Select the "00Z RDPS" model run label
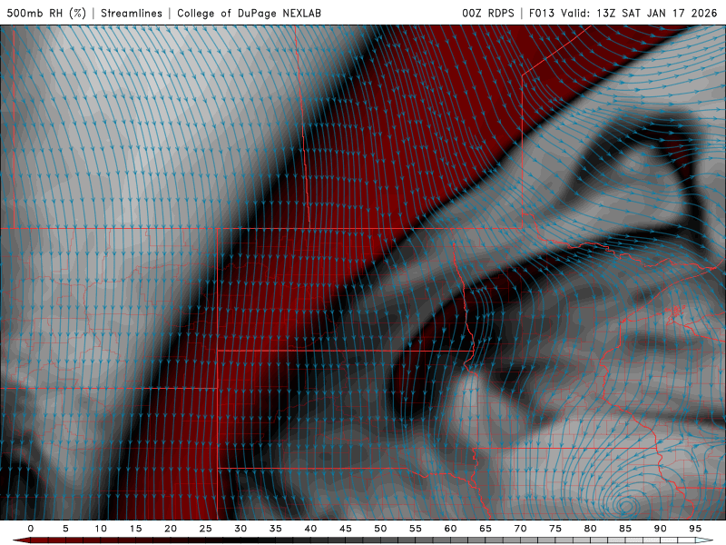Image resolution: width=726 pixels, height=545 pixels. [x=488, y=13]
